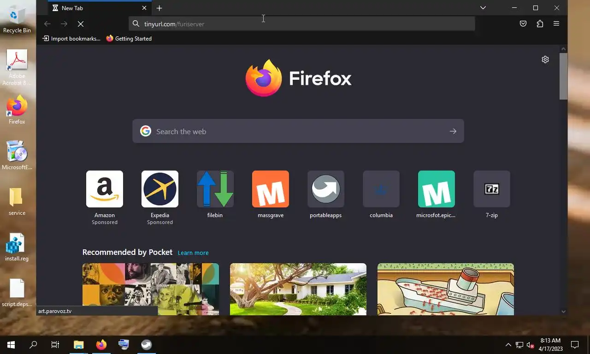Select the service folder on desktop
Image resolution: width=590 pixels, height=354 pixels.
click(17, 201)
